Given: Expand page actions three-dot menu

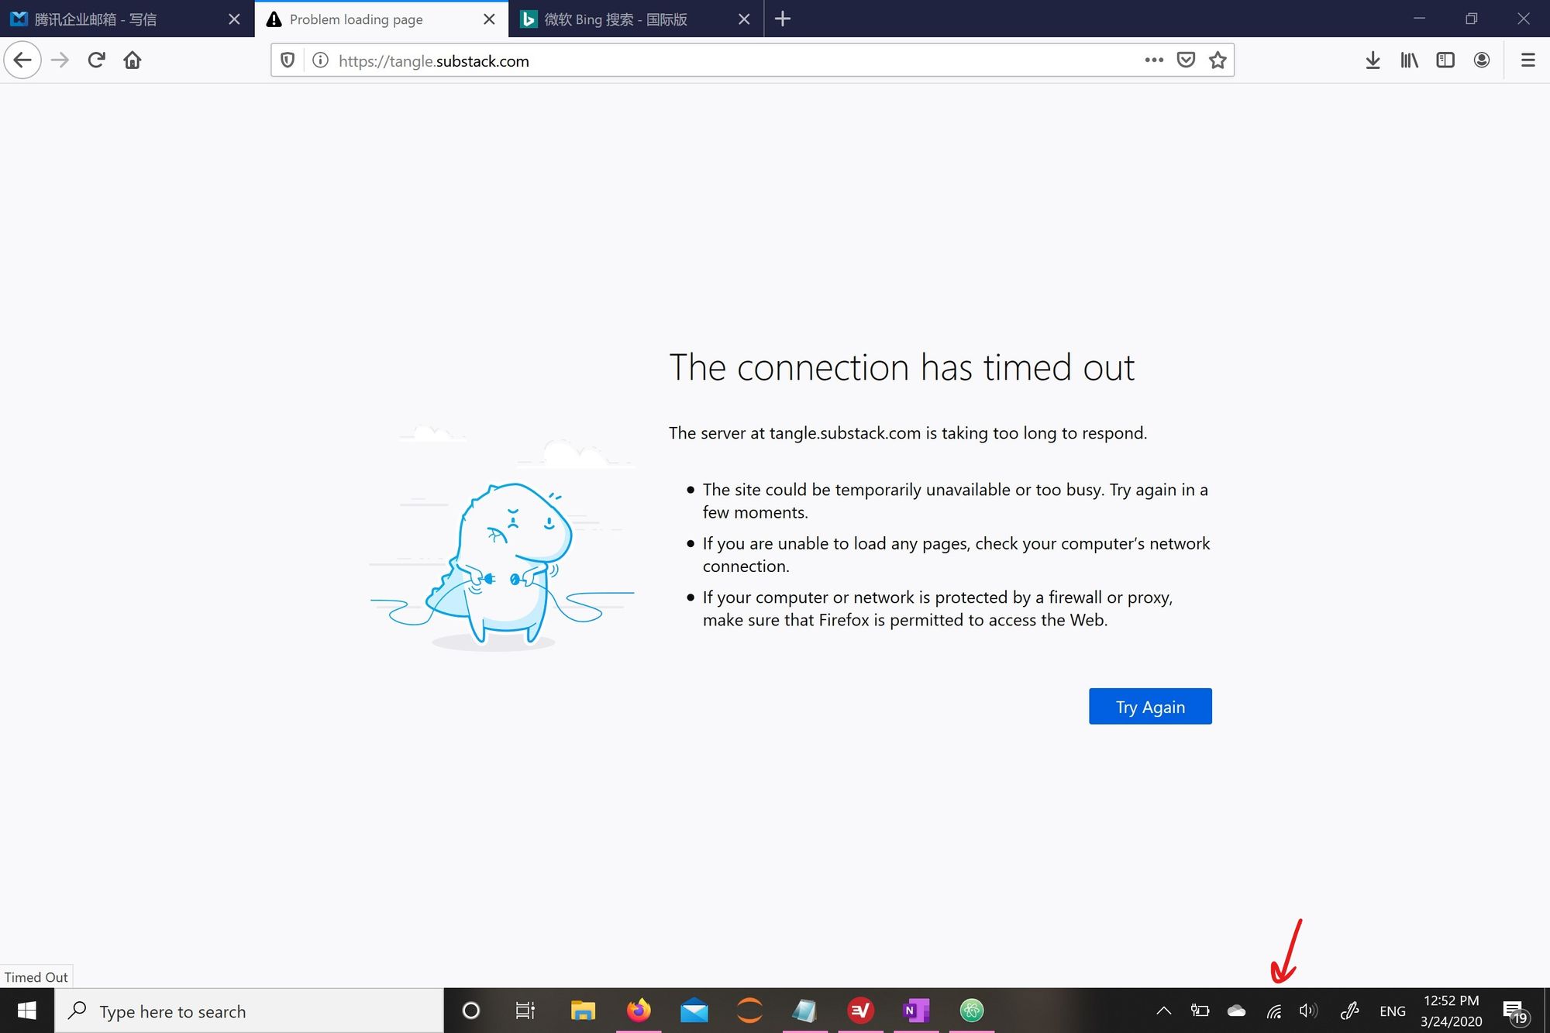Looking at the screenshot, I should pyautogui.click(x=1154, y=60).
